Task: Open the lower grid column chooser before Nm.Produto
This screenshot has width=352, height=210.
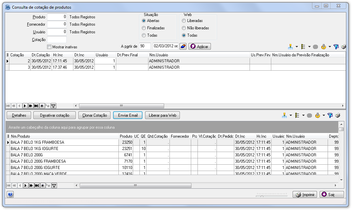Action: click(8, 136)
